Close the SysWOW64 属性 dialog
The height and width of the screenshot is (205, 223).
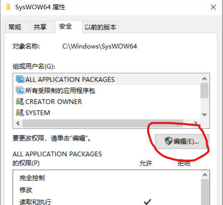tap(213, 7)
